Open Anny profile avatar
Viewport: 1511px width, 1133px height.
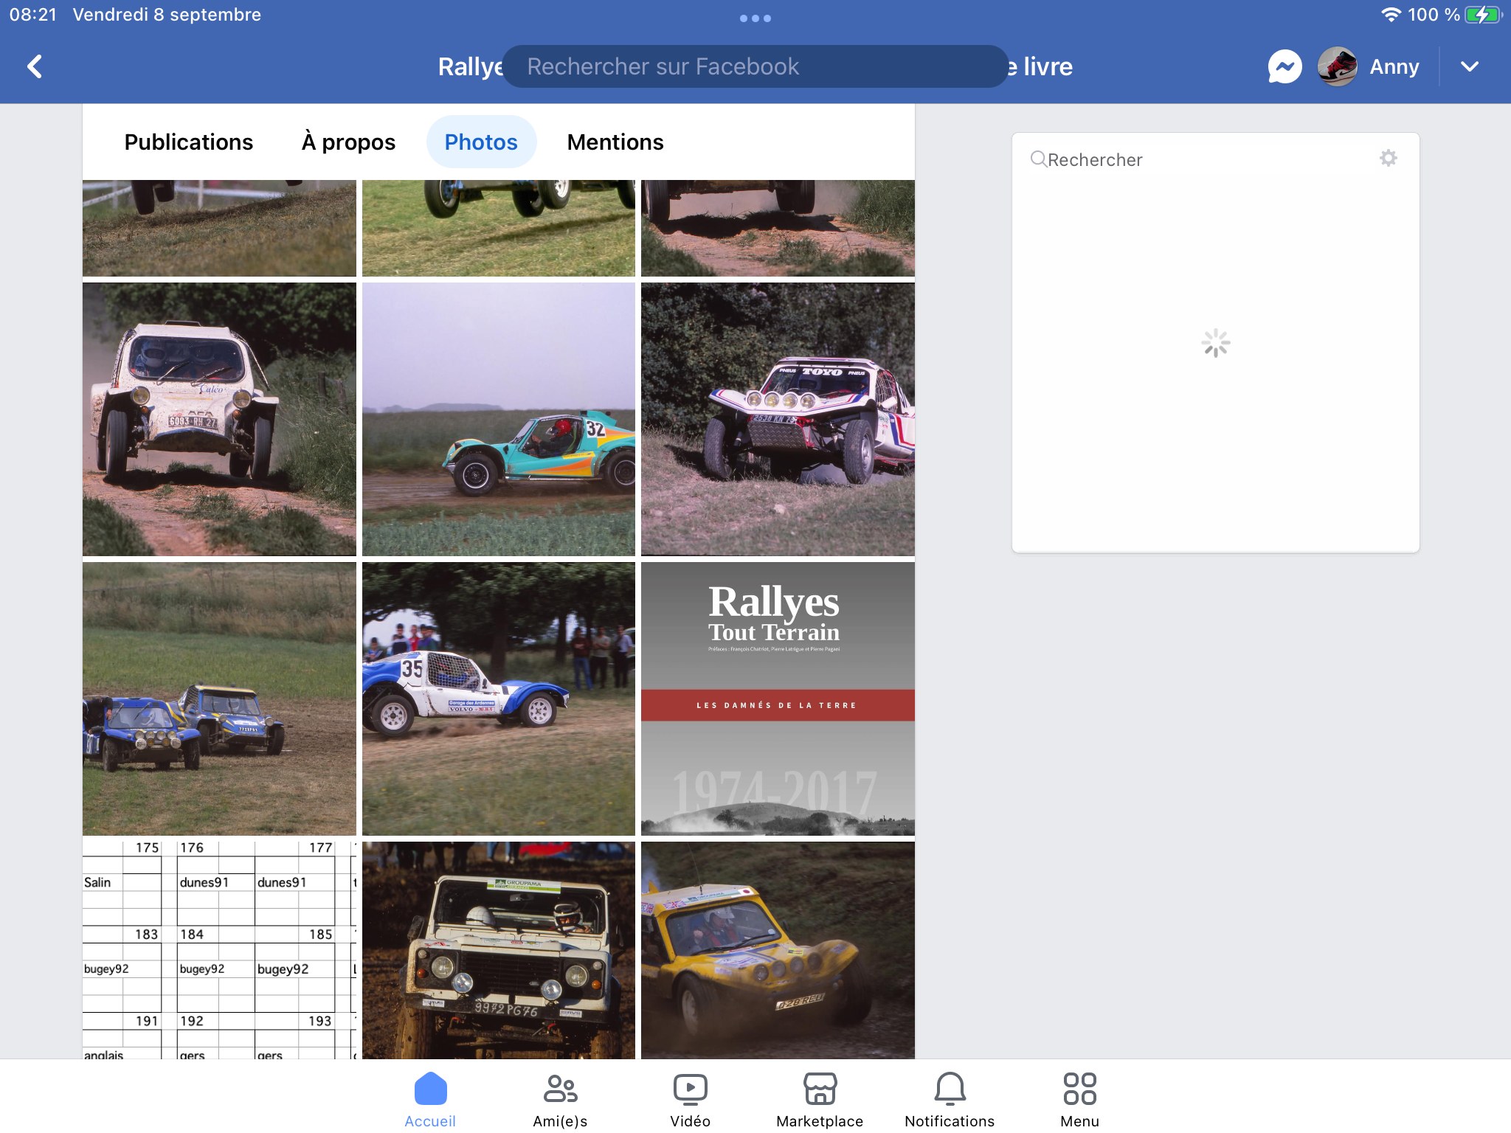coord(1337,66)
